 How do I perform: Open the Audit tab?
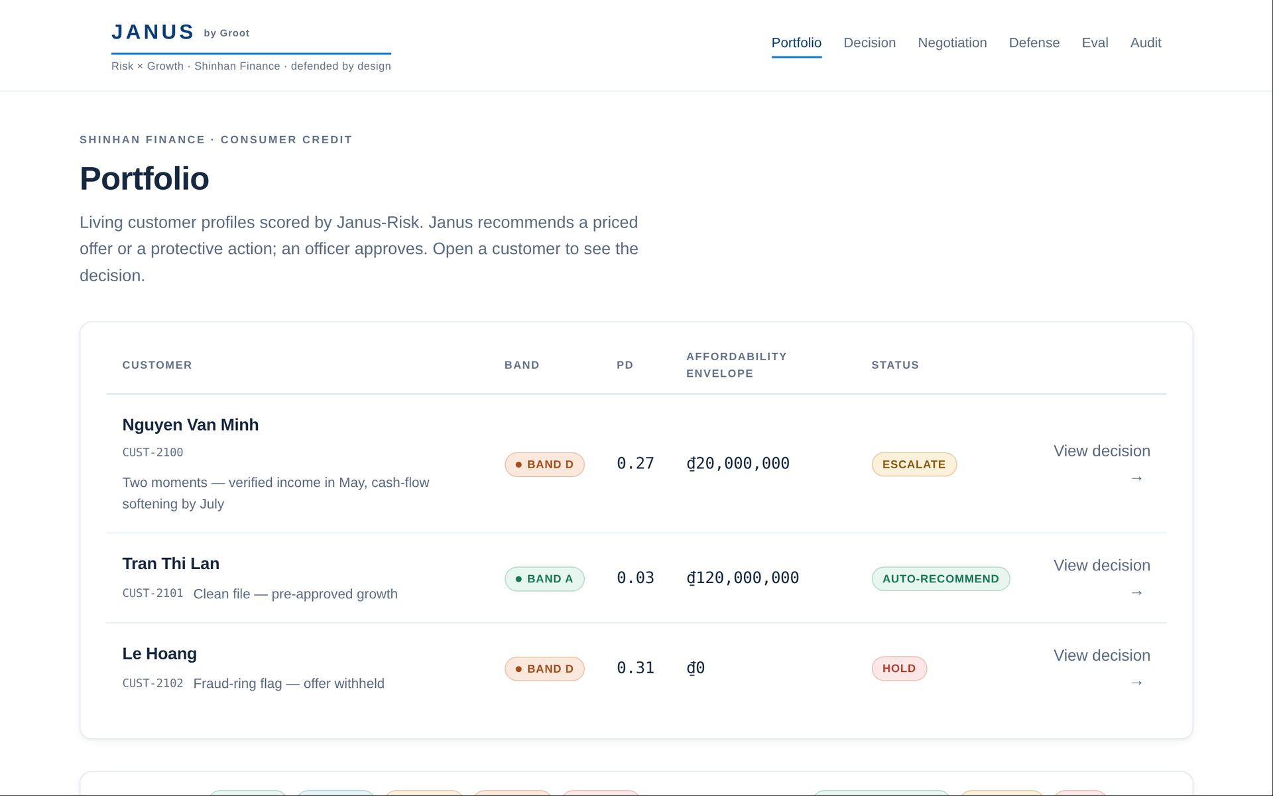[x=1146, y=43]
